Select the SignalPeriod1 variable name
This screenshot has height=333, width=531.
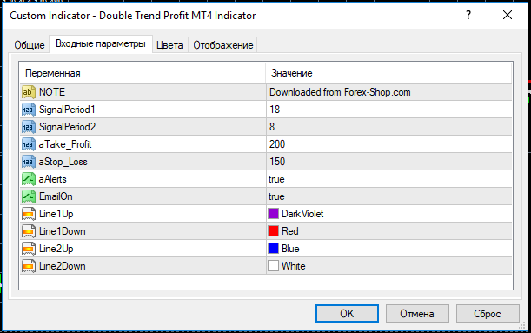(x=67, y=110)
